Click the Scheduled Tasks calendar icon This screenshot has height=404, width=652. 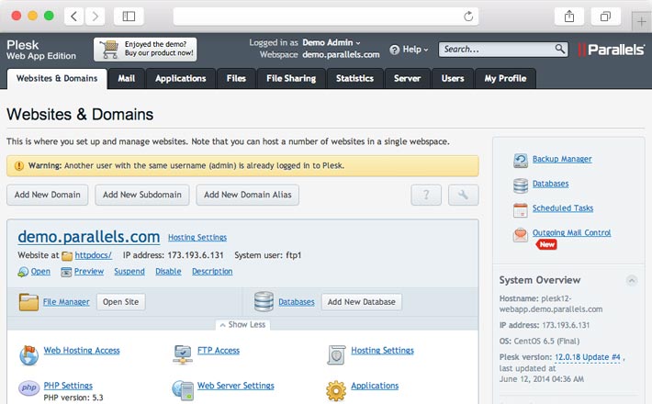click(520, 210)
